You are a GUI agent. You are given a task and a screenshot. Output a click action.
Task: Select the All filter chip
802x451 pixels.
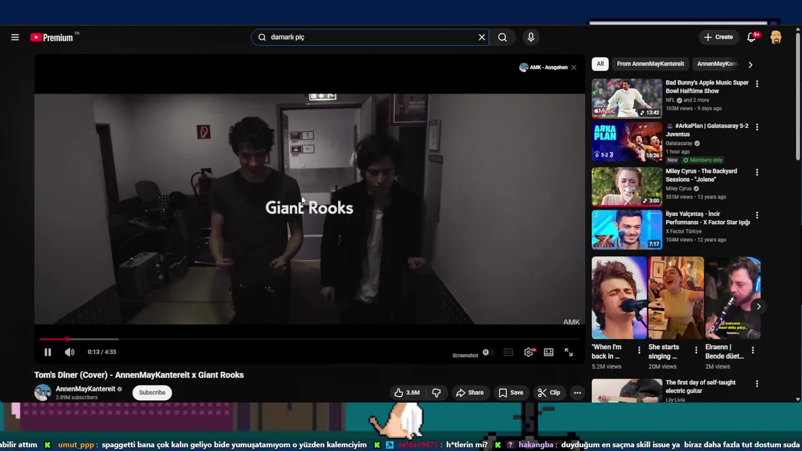[600, 64]
